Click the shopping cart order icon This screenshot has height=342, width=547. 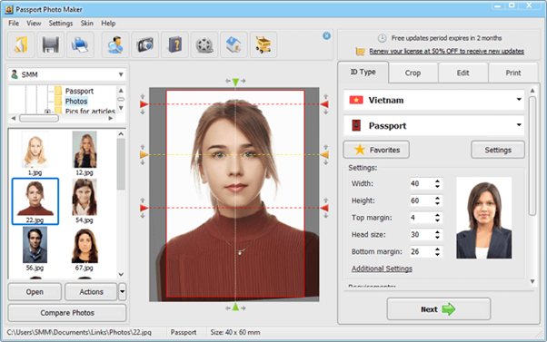coord(264,44)
